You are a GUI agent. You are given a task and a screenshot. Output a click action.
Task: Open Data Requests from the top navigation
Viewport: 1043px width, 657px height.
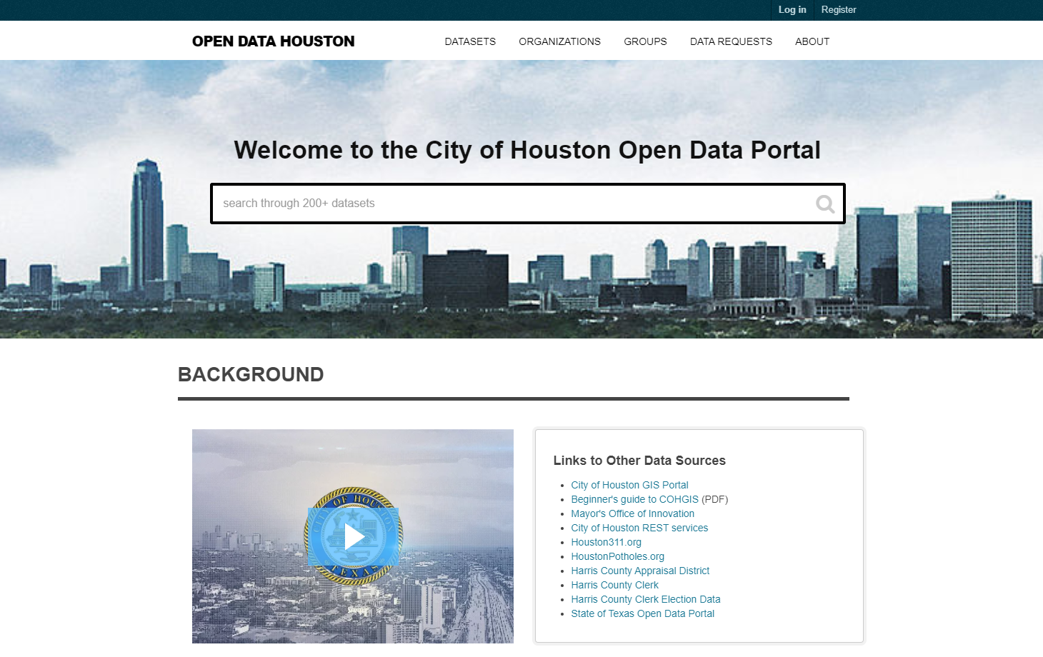pyautogui.click(x=731, y=41)
